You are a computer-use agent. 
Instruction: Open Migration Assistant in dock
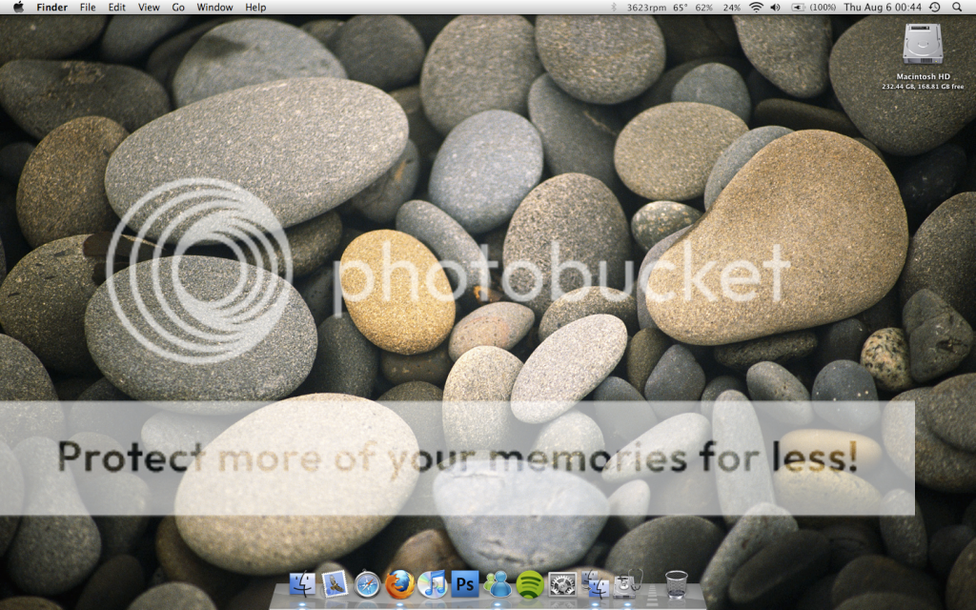click(596, 582)
